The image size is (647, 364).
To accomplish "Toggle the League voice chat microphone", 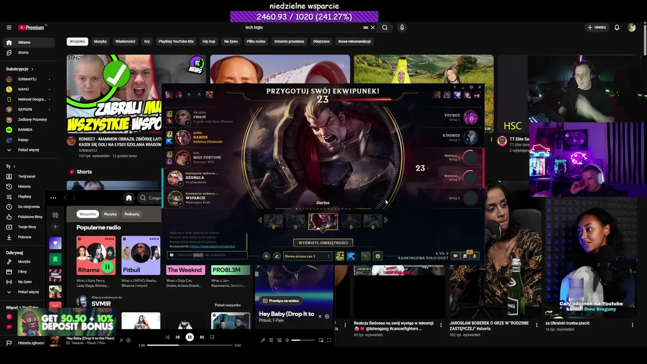I will [x=474, y=256].
